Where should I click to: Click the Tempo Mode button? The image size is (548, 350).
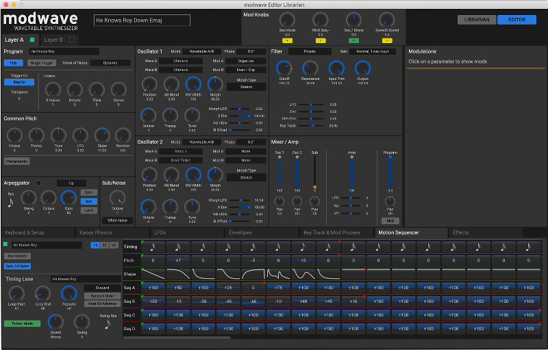click(x=22, y=323)
